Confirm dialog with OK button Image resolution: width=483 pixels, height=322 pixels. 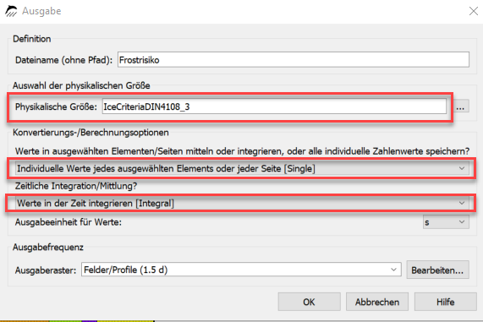click(x=310, y=302)
